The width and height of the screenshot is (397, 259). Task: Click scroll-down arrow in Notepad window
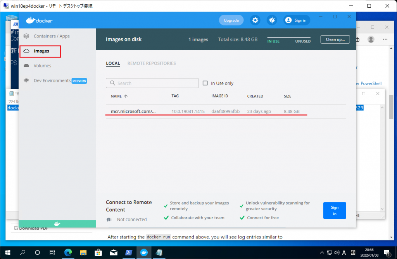[x=382, y=209]
